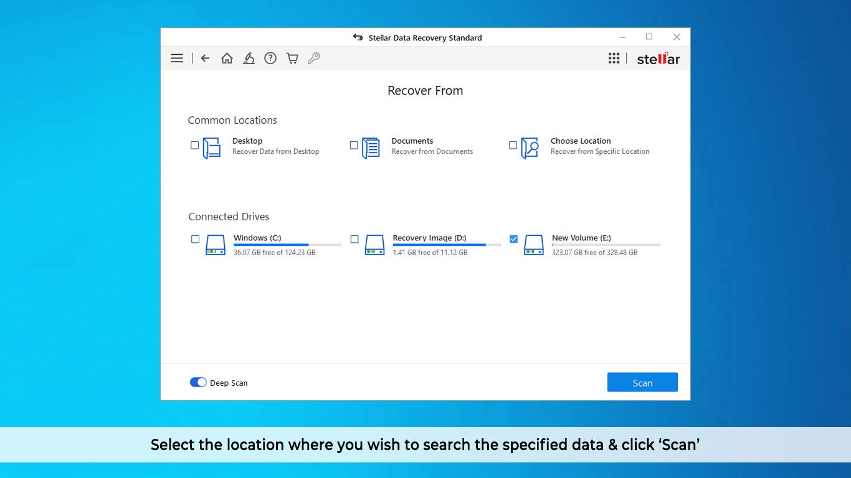
Task: Click the Windows (C:) drive icon
Action: point(216,245)
